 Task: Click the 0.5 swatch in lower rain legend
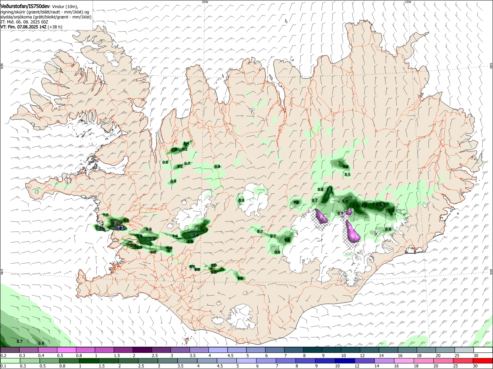(x=50, y=361)
